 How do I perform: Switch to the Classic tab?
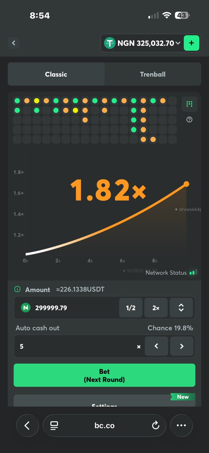pyautogui.click(x=56, y=74)
